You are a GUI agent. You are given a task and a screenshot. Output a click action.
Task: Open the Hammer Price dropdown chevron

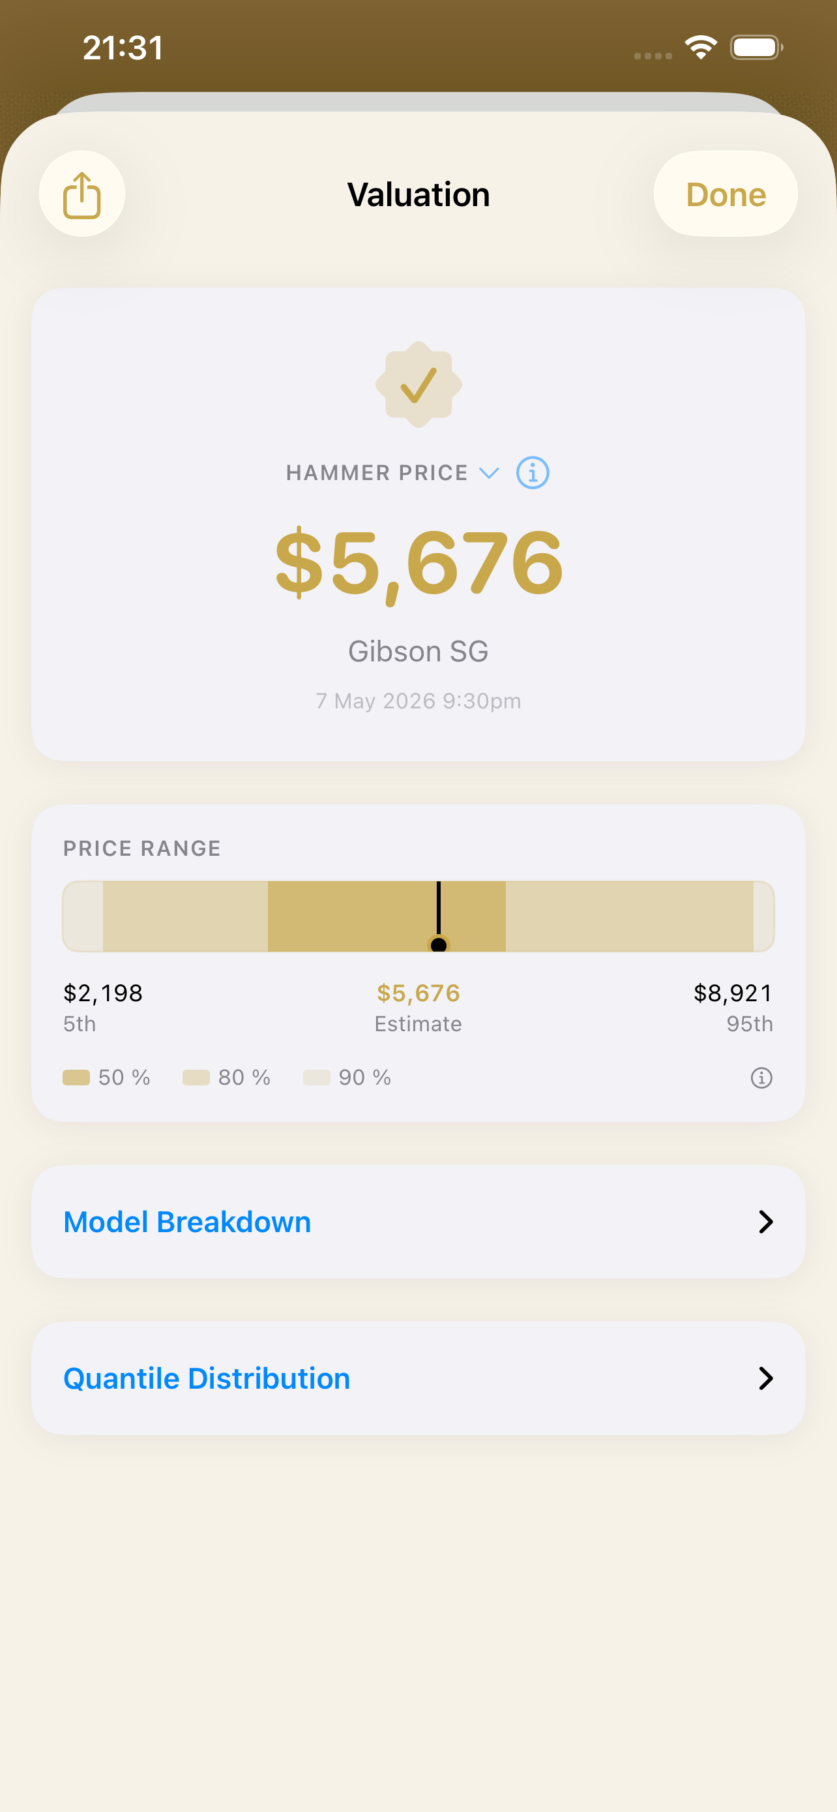(x=489, y=473)
